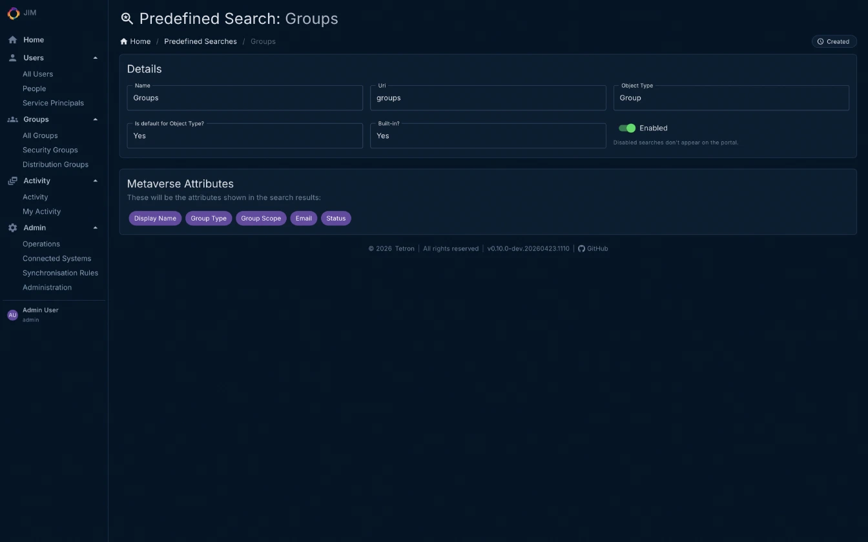Click the GitHub icon in the footer
Image resolution: width=868 pixels, height=542 pixels.
pos(581,248)
